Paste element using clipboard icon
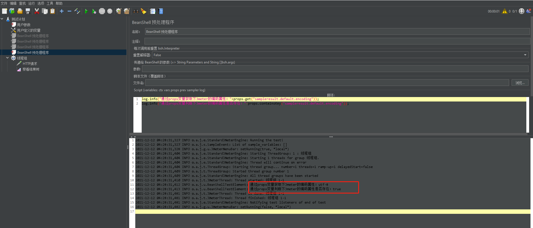The height and width of the screenshot is (228, 533). (x=53, y=11)
